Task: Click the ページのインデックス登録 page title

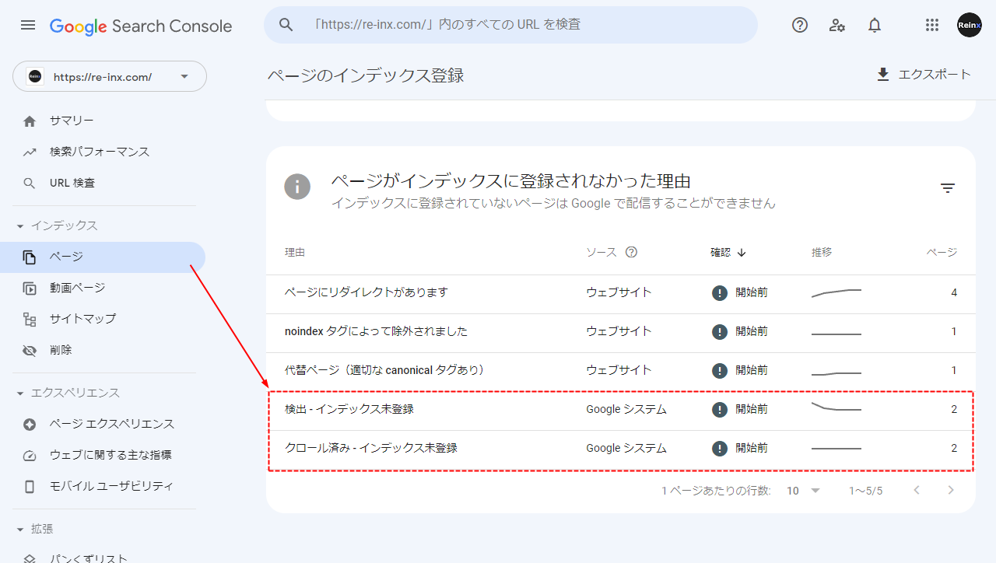Action: pyautogui.click(x=366, y=75)
